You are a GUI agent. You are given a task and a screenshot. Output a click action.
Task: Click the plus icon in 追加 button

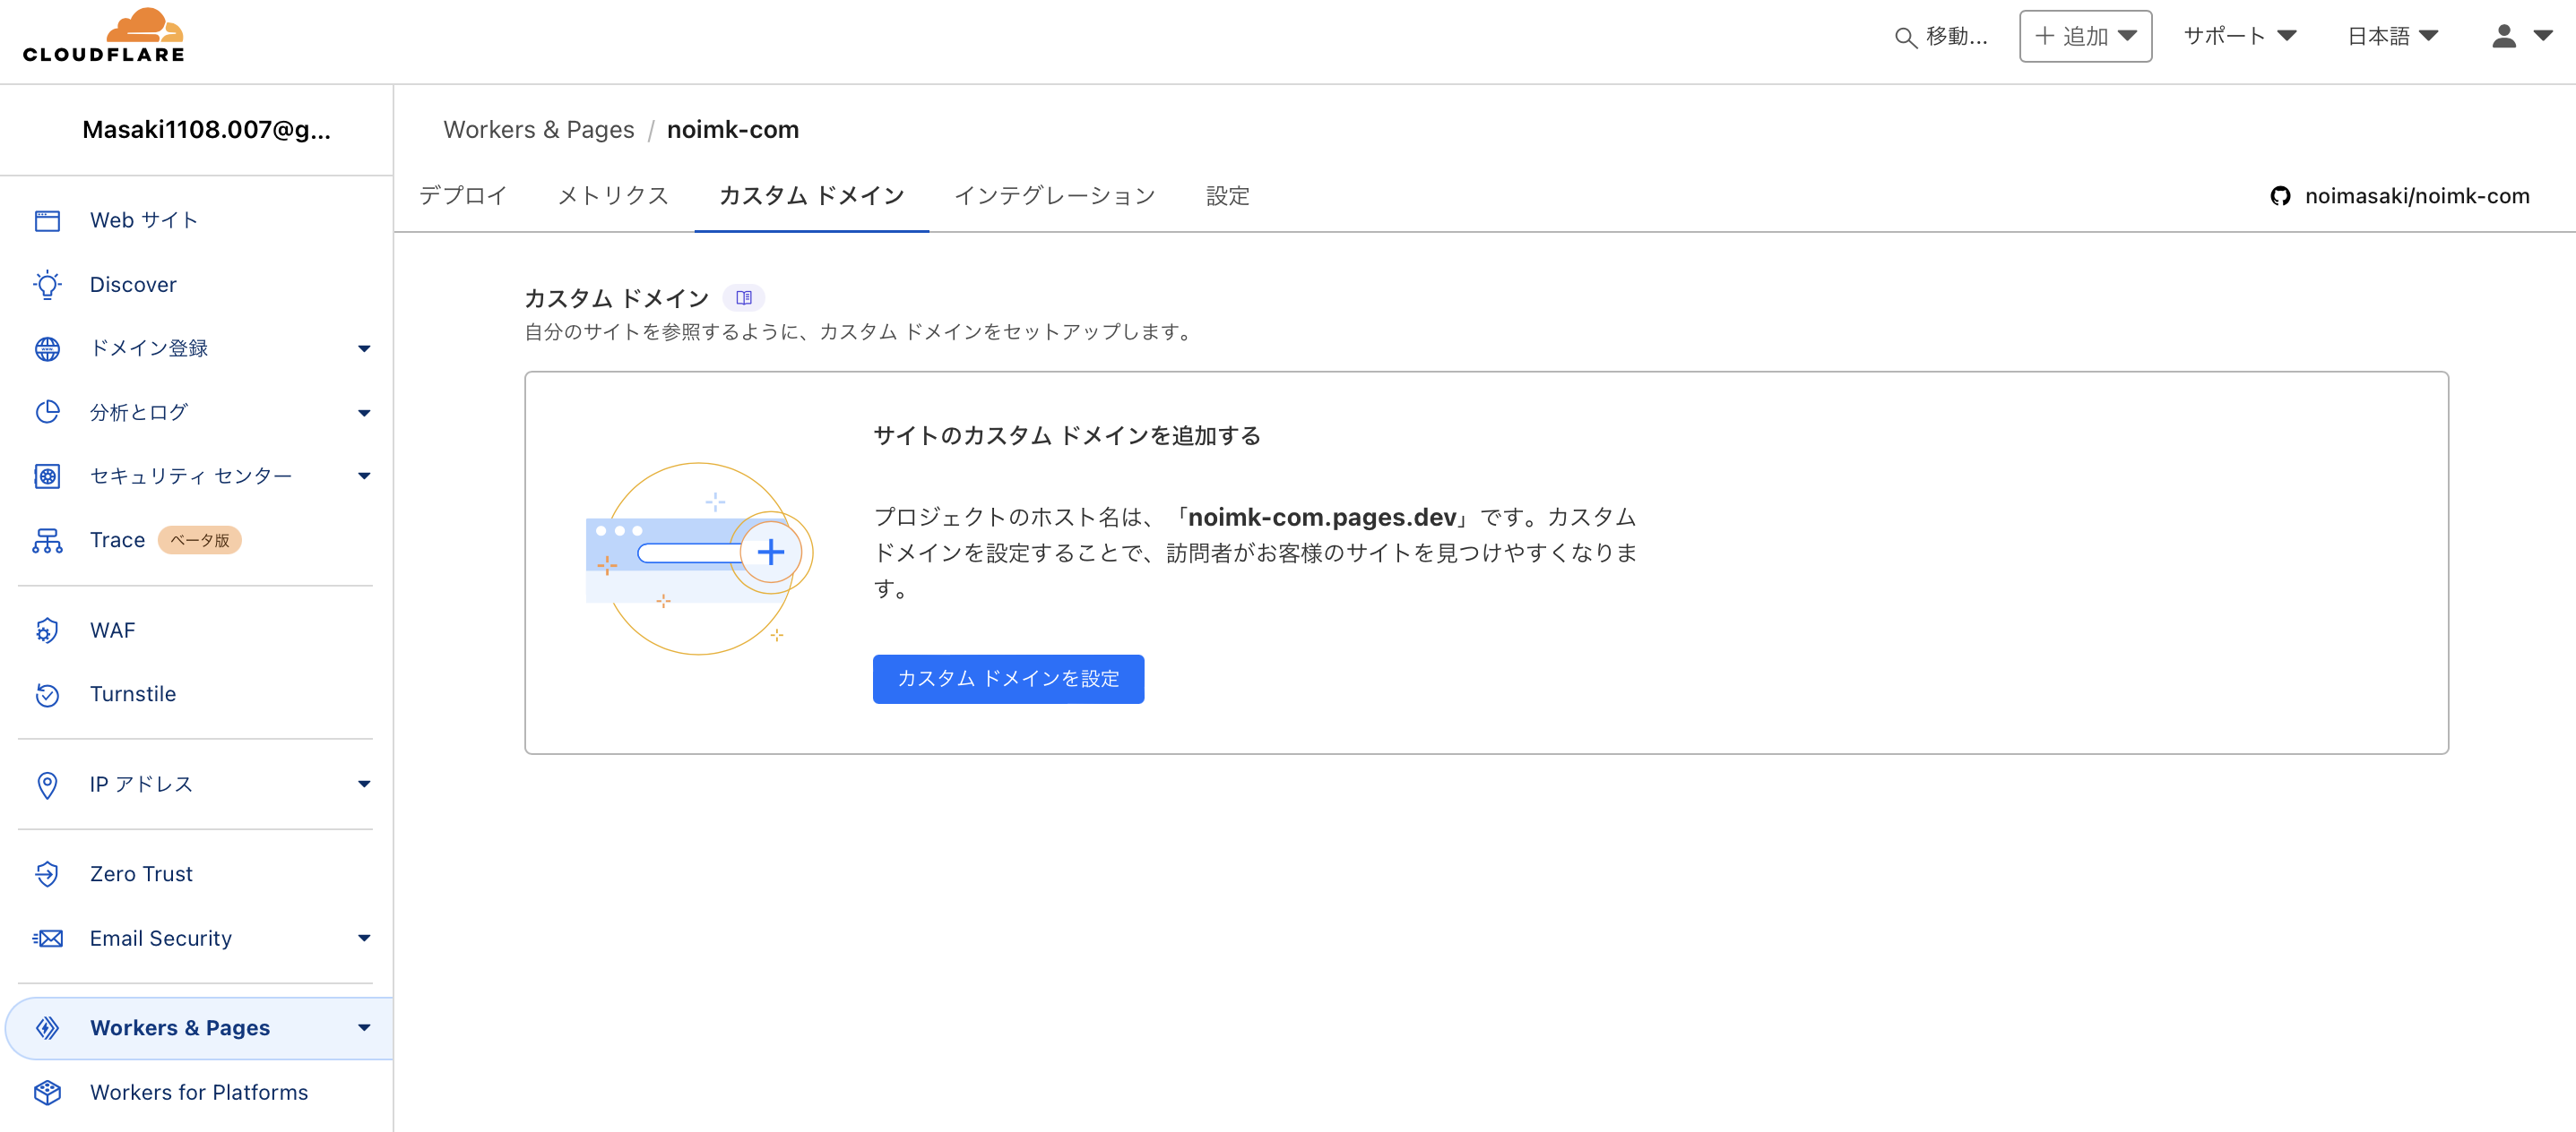click(x=2044, y=36)
